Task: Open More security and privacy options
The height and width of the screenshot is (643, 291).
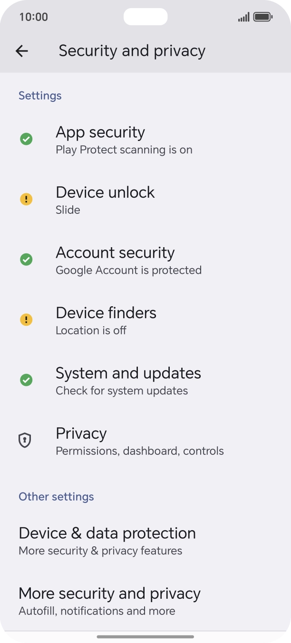Action: 109,600
